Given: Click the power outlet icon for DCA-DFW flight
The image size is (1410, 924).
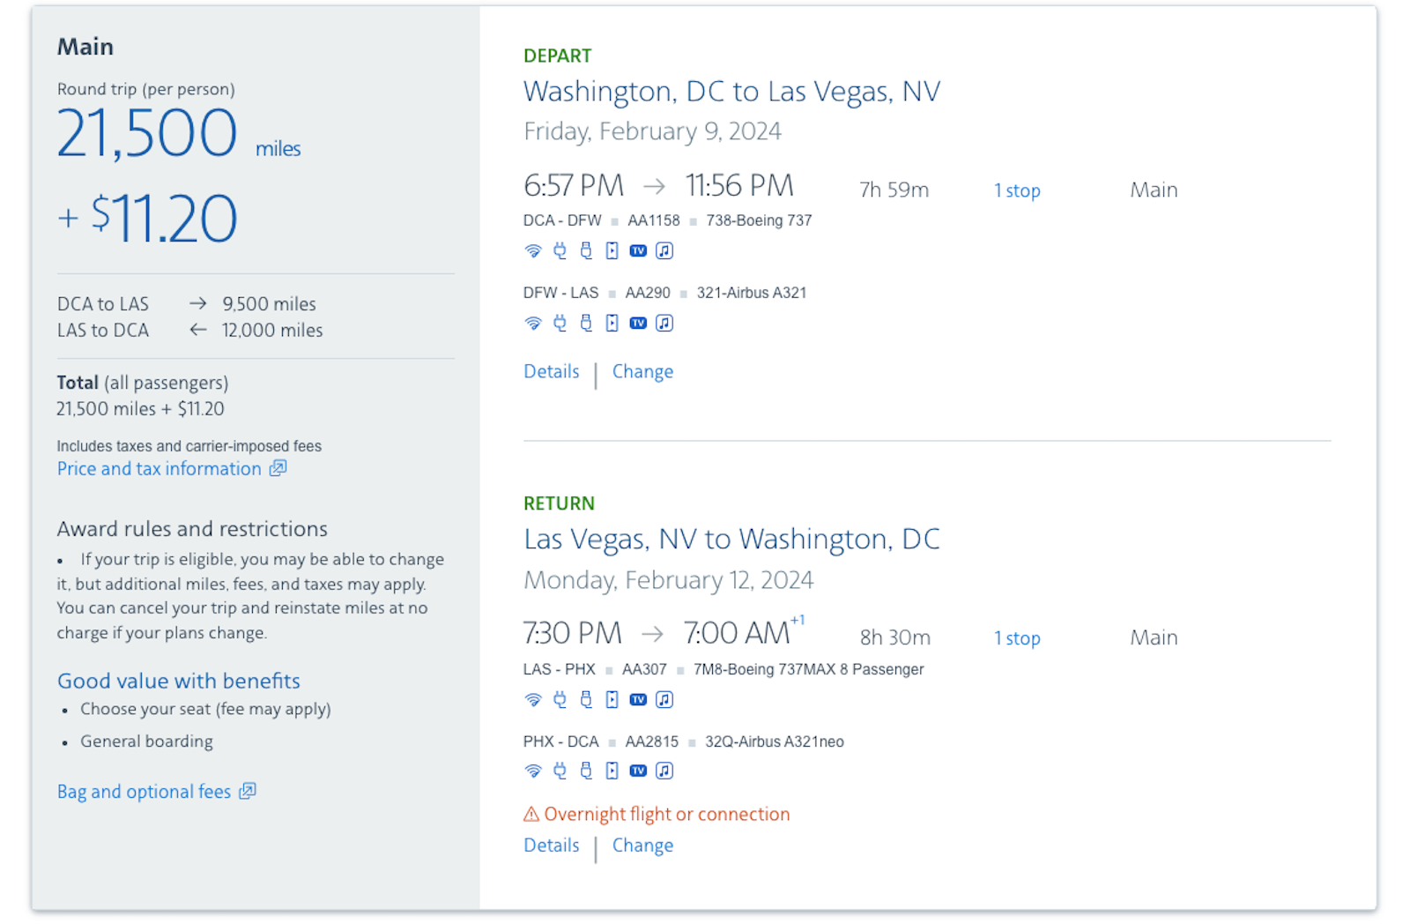Looking at the screenshot, I should pos(560,251).
